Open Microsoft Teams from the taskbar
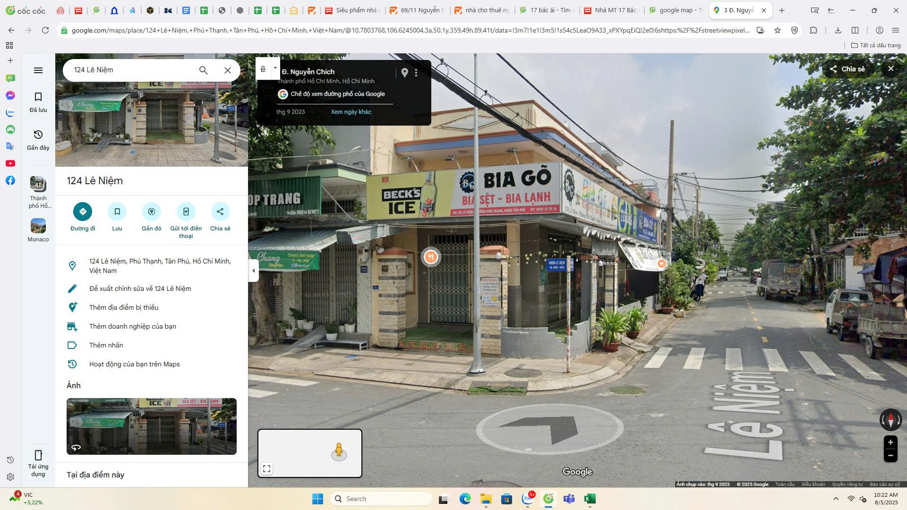 [569, 499]
